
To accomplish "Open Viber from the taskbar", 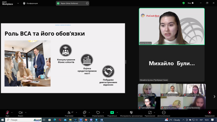I will [x=91, y=120].
